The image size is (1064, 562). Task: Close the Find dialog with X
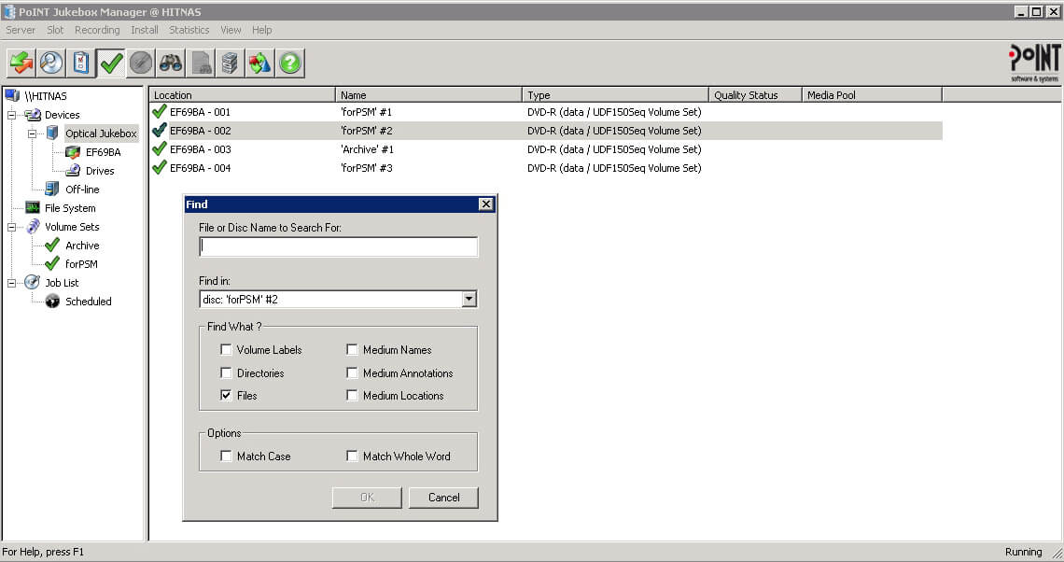[x=486, y=204]
